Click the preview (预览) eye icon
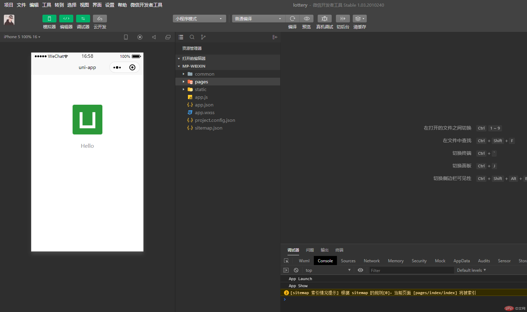The image size is (527, 312). (306, 19)
